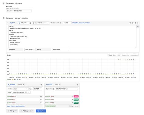Image resolution: width=144 pixels, height=115 pixels.
Task: Click the Alias by field with $tag_name
Action: pos(60,49)
